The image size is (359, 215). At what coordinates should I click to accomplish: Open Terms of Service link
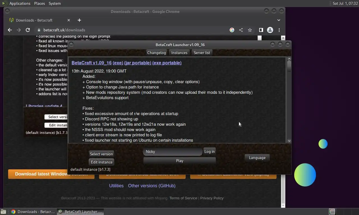click(183, 198)
